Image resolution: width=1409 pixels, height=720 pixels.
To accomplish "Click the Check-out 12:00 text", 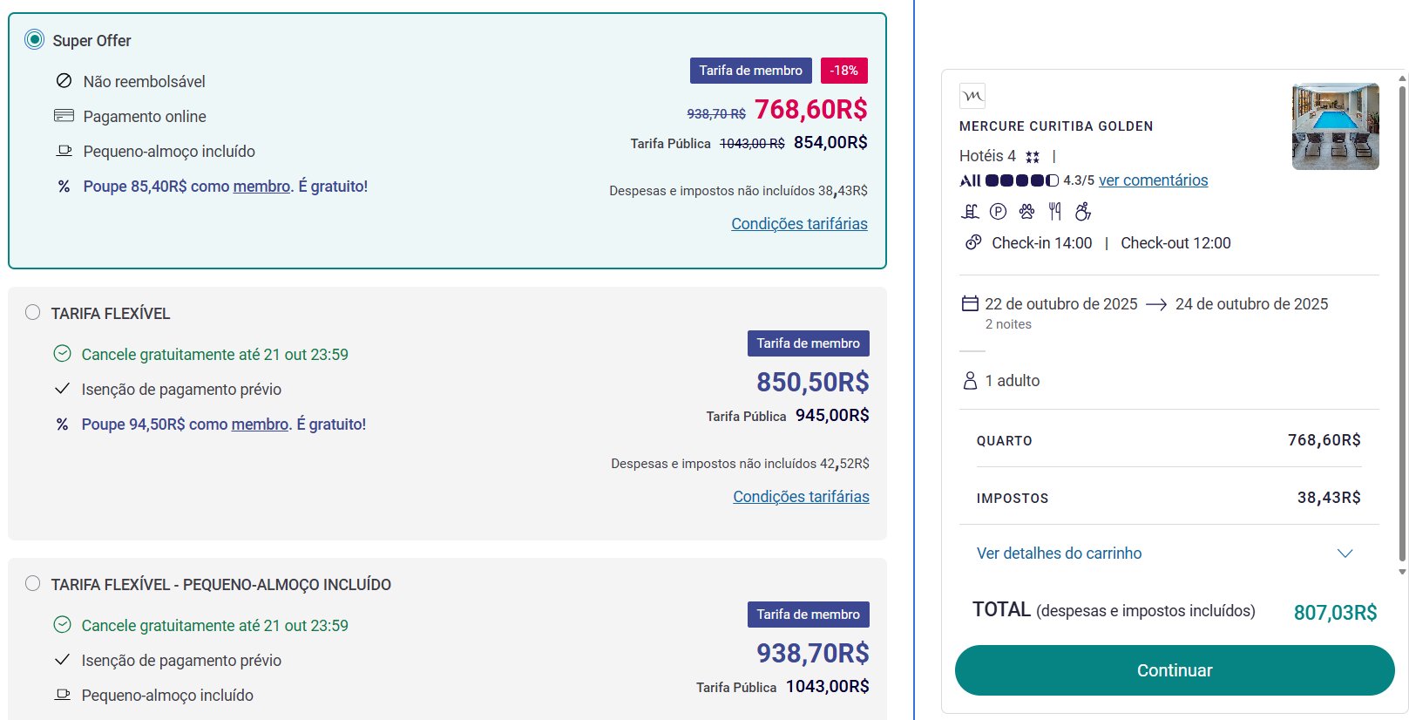I will coord(1175,243).
